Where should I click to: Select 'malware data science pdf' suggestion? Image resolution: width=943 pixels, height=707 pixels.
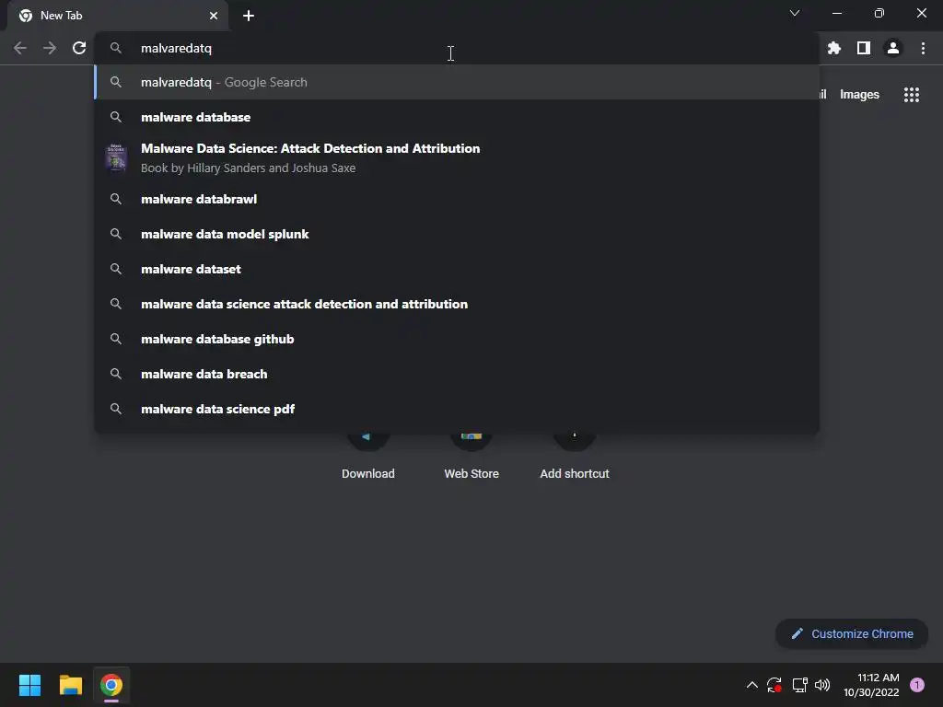(457, 409)
